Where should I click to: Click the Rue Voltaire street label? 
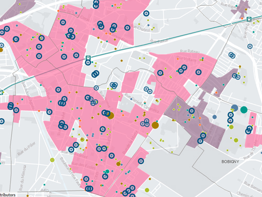(x=187, y=59)
